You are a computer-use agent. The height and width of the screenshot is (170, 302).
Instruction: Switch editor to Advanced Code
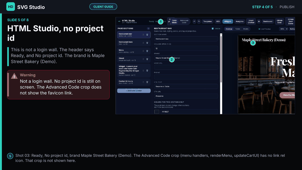(184, 21)
